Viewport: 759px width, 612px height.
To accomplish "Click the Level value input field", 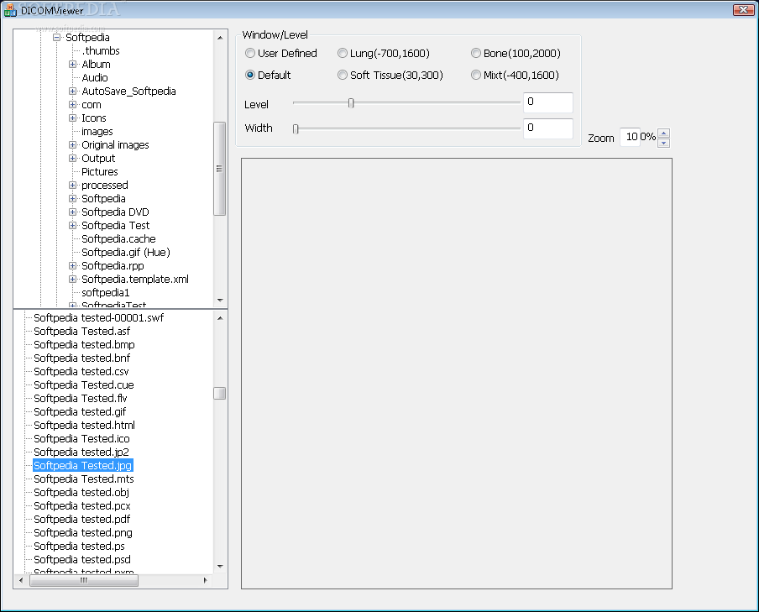I will pyautogui.click(x=548, y=102).
